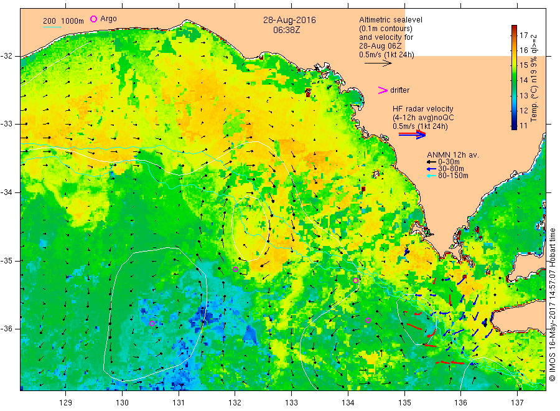Image resolution: width=560 pixels, height=411 pixels.
Task: Click the black altimetric velocity scale arrow
Action: click(x=378, y=64)
